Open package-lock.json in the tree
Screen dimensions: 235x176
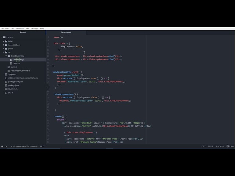(x=15, y=82)
